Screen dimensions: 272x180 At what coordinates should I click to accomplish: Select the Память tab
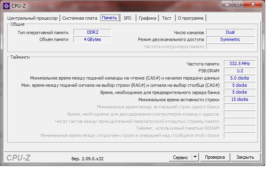110,18
